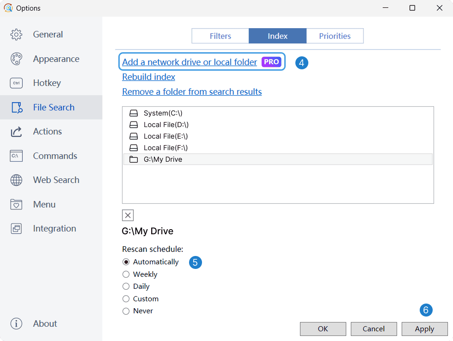Click the File Search document icon
Image resolution: width=453 pixels, height=341 pixels.
[17, 107]
